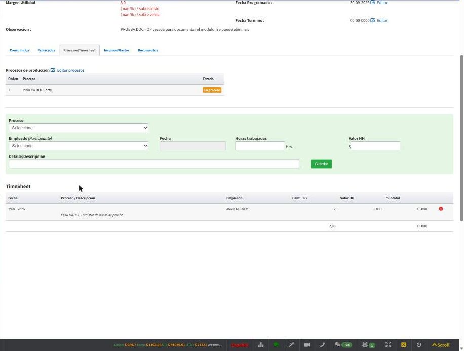This screenshot has width=464, height=351.
Task: Click the orange En proceso status badge
Action: pyautogui.click(x=212, y=90)
